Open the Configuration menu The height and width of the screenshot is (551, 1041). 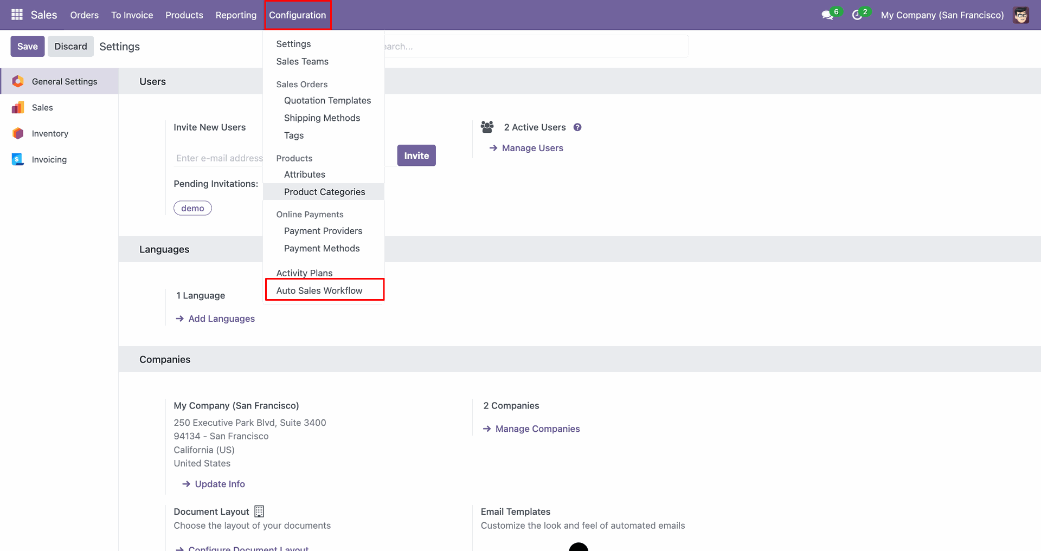(x=298, y=15)
